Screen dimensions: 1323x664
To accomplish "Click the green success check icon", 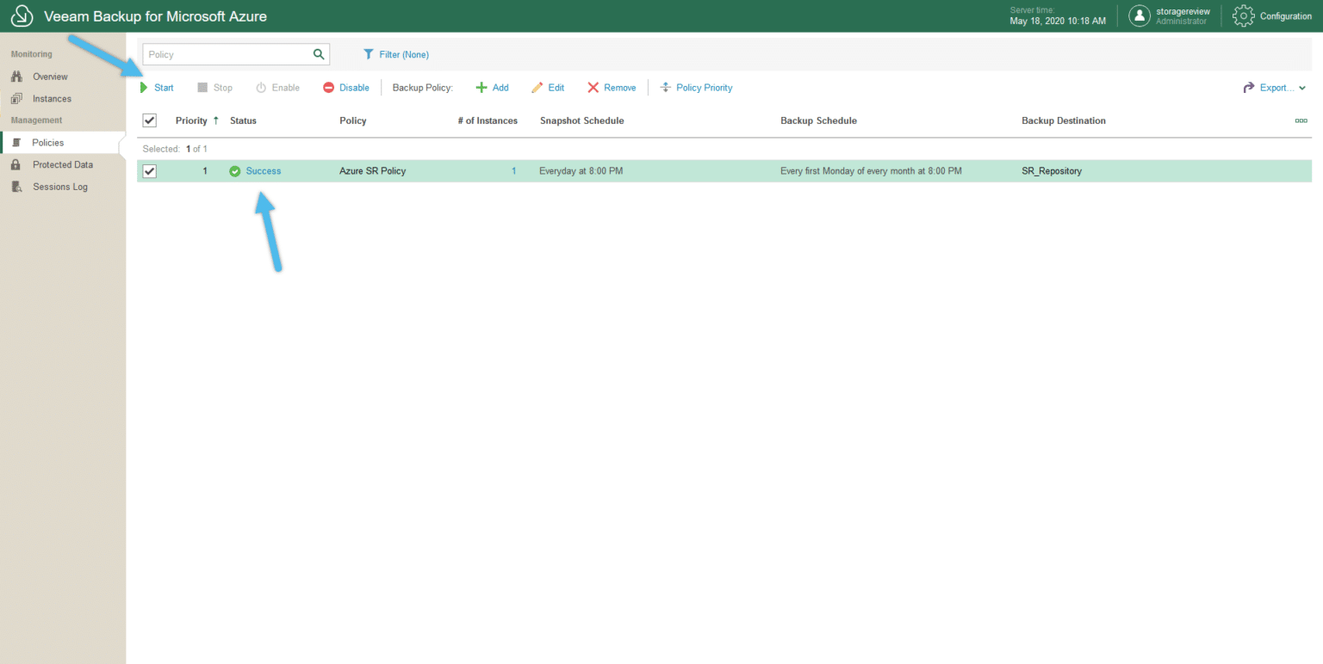I will tap(235, 171).
